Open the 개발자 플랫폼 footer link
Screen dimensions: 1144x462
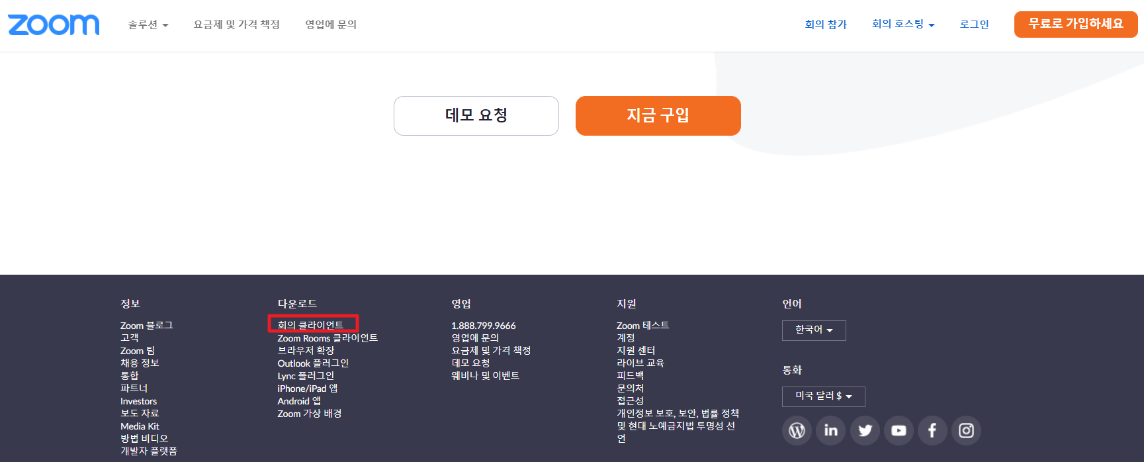coord(149,451)
